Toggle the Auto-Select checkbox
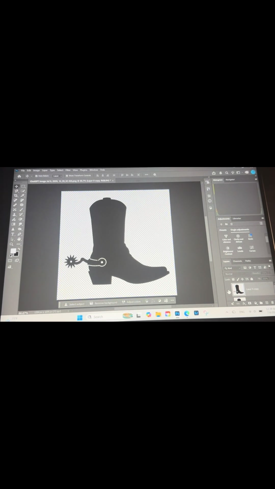 click(x=36, y=176)
